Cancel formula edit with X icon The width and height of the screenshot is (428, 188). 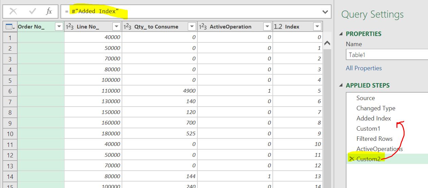(13, 12)
